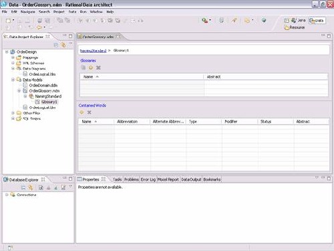The height and width of the screenshot is (251, 334).
Task: Open Data Project Explorer view menu
Action: click(70, 43)
